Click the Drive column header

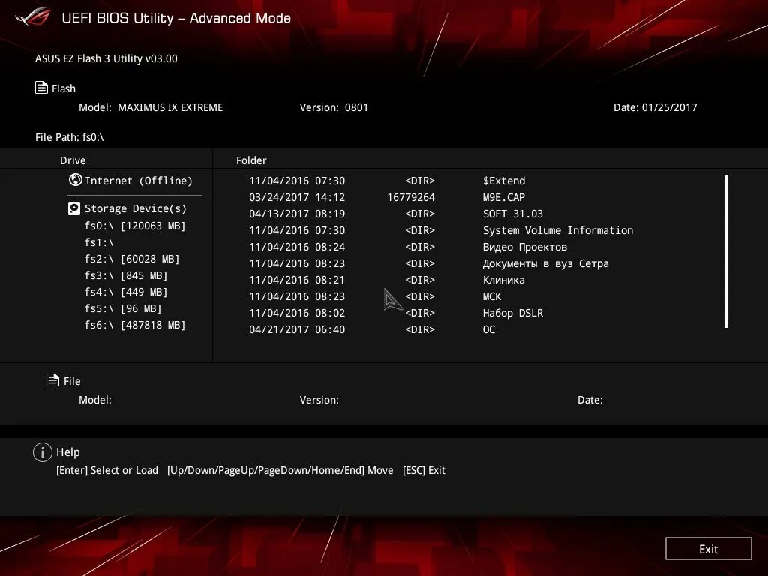pyautogui.click(x=73, y=160)
